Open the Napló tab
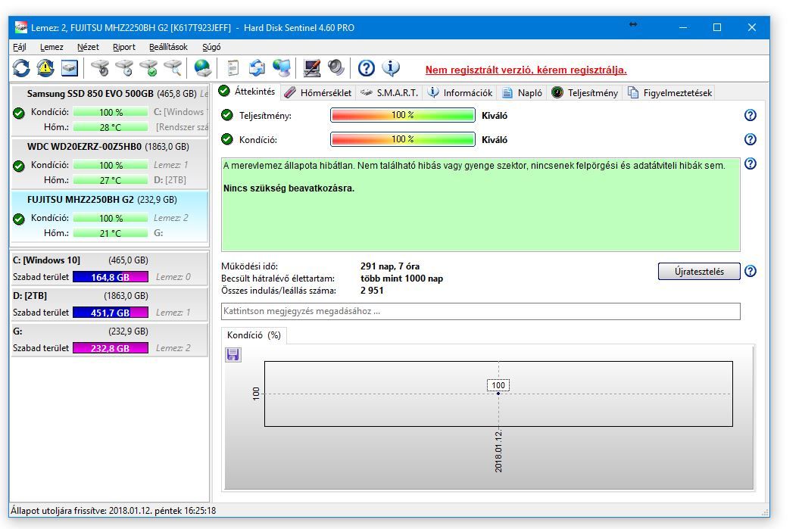 [523, 92]
